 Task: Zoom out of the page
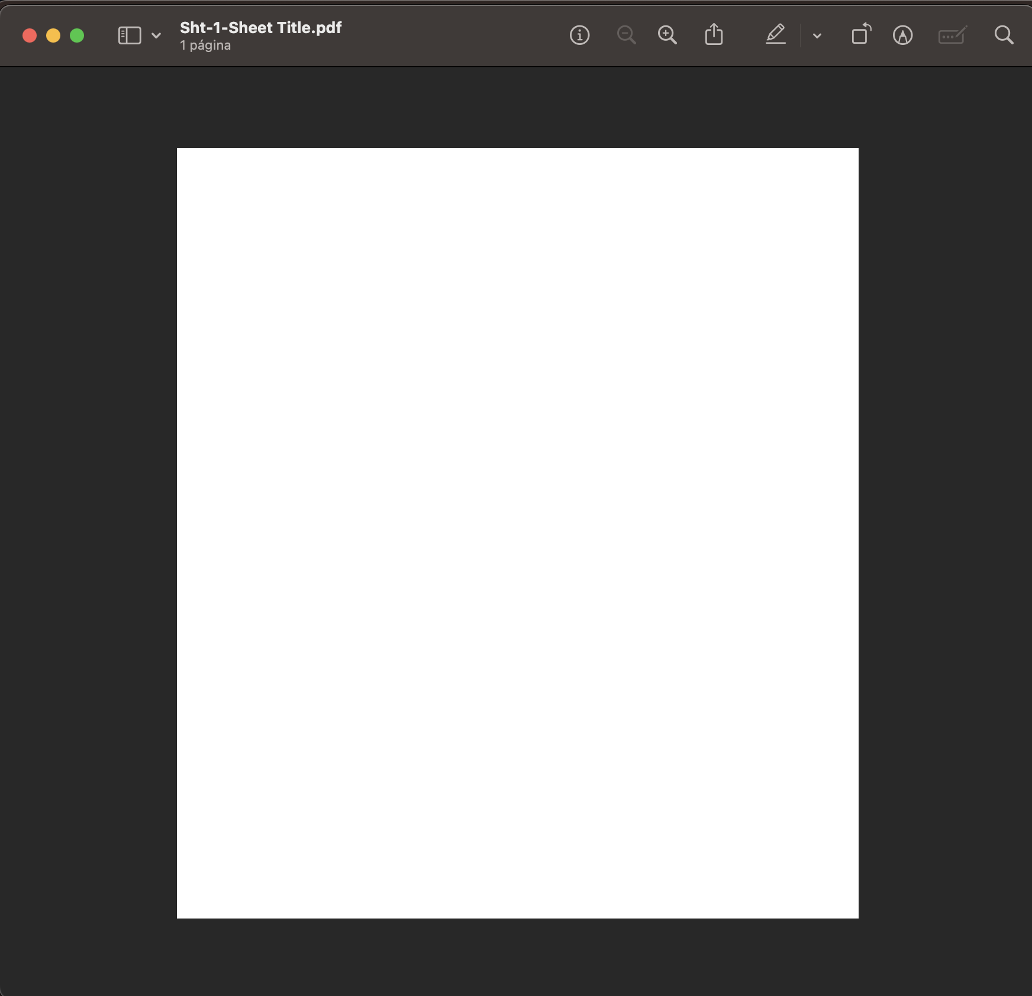click(626, 35)
